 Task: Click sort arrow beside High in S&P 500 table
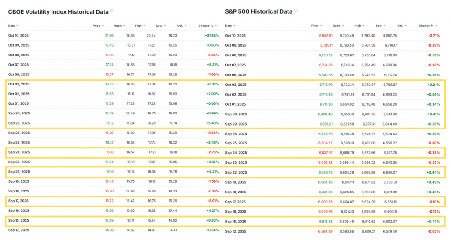click(364, 26)
